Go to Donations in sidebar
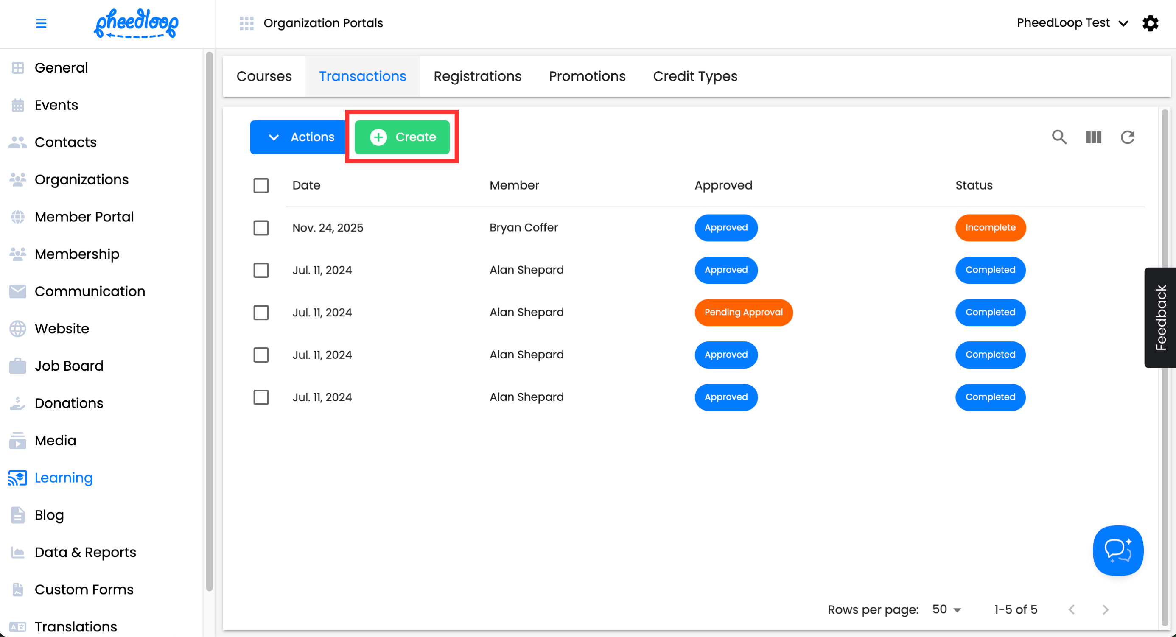This screenshot has width=1176, height=637. (x=69, y=403)
